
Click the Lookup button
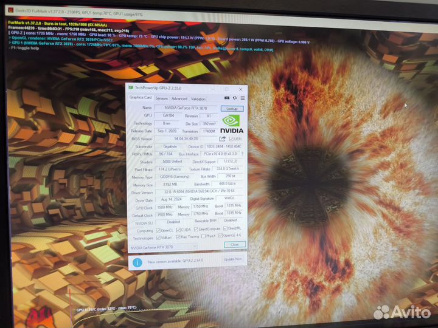click(x=232, y=109)
